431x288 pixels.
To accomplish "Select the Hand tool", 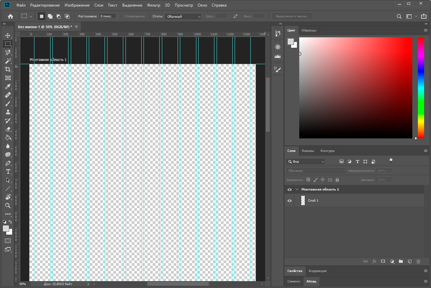I will (8, 197).
